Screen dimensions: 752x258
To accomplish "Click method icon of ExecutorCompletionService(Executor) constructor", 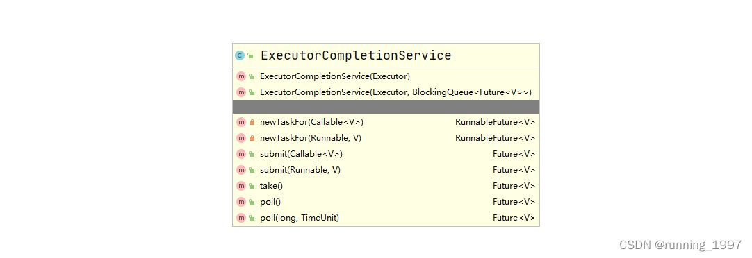I will pyautogui.click(x=240, y=76).
